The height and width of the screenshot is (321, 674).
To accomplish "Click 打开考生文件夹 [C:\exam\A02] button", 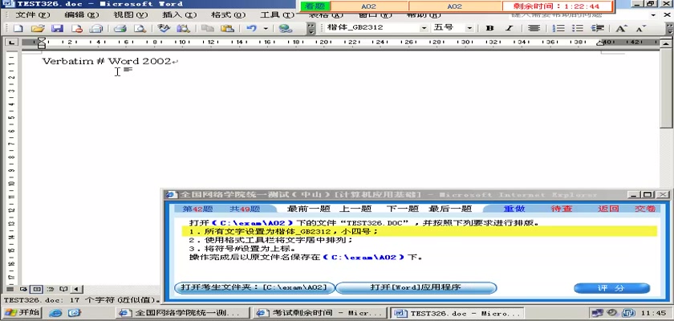I will [x=254, y=287].
